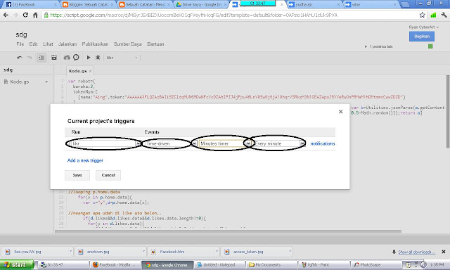Click the Windows Start button

tap(17, 265)
